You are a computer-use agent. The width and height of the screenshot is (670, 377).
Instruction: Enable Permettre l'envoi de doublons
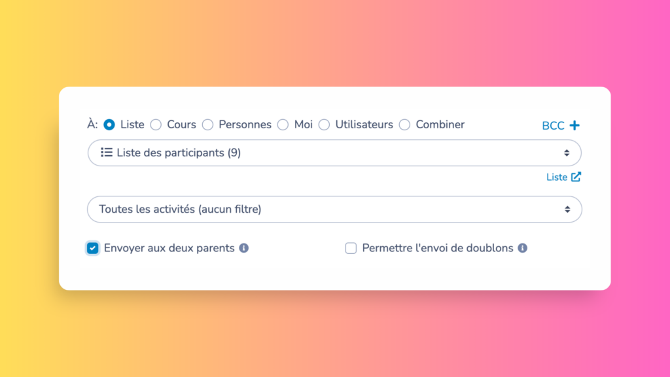[x=351, y=248]
